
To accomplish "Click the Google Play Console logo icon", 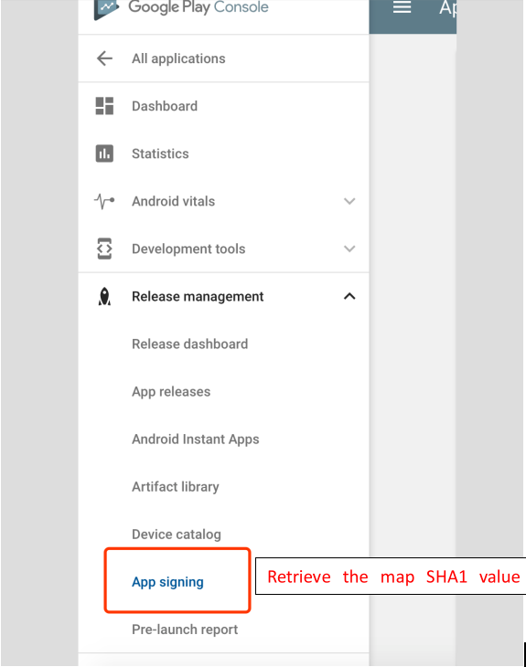I will 106,8.
